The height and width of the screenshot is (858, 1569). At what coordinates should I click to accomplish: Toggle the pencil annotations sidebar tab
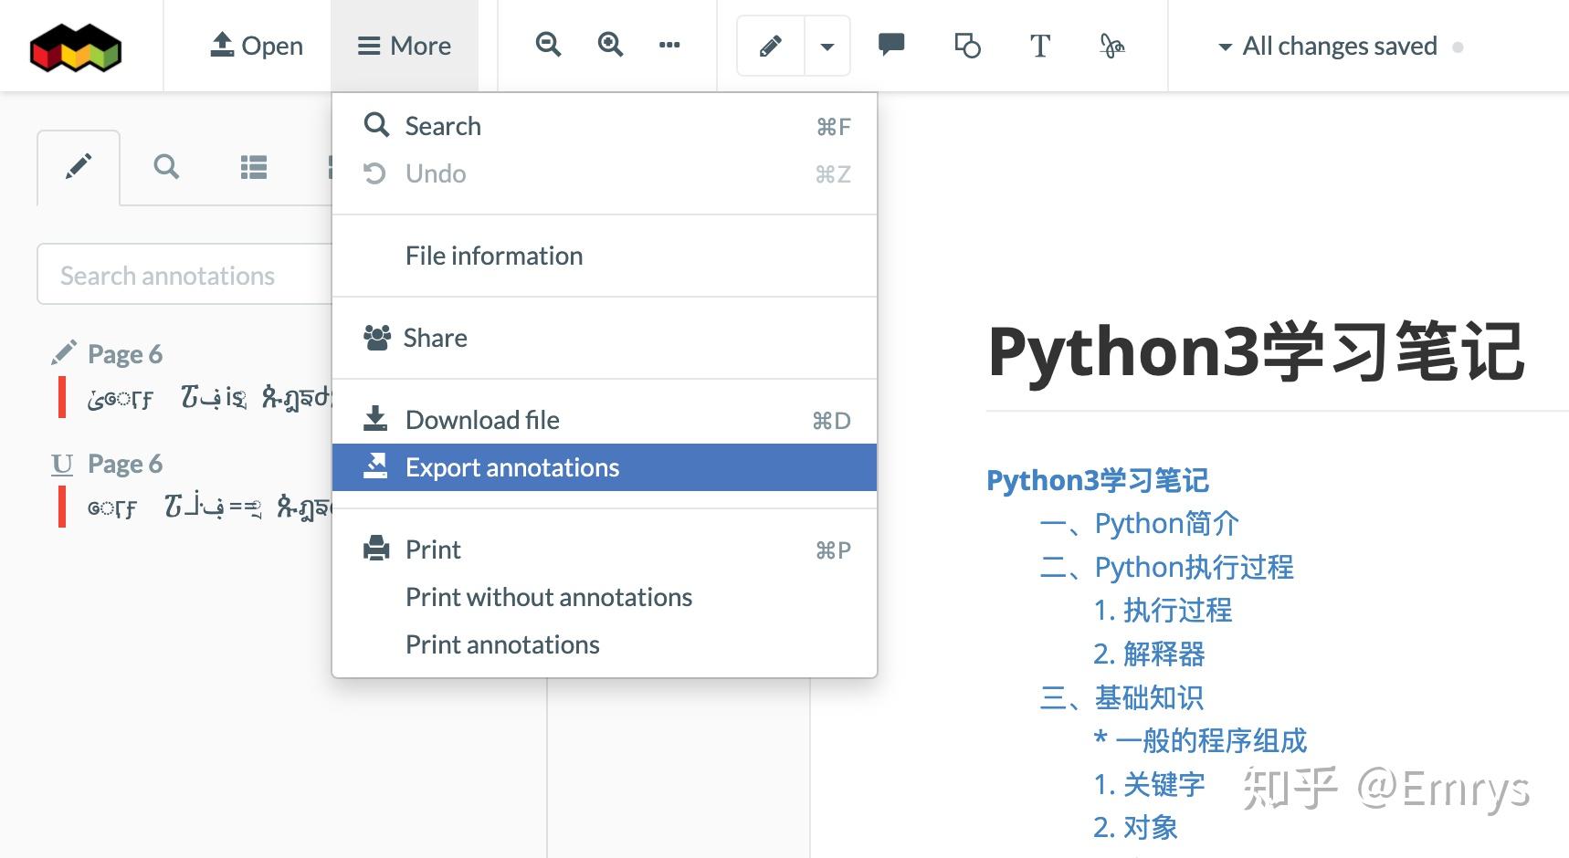tap(79, 167)
